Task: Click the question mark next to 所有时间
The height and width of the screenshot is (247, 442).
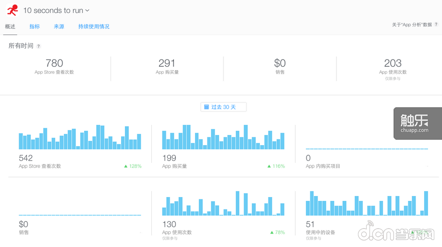Action: click(38, 46)
